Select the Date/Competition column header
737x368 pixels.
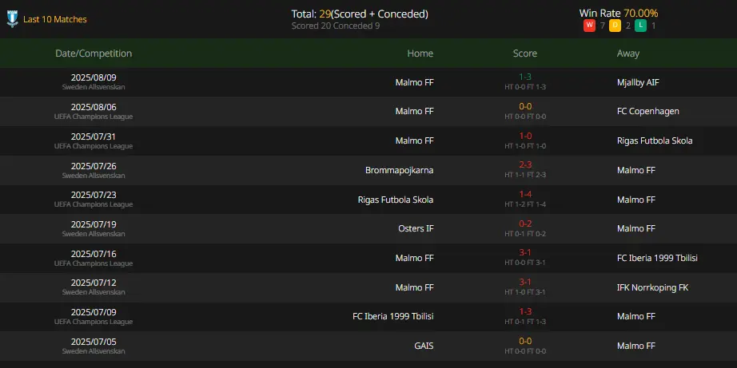coord(94,53)
